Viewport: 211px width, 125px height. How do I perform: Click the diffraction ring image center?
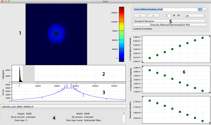[x=57, y=34]
